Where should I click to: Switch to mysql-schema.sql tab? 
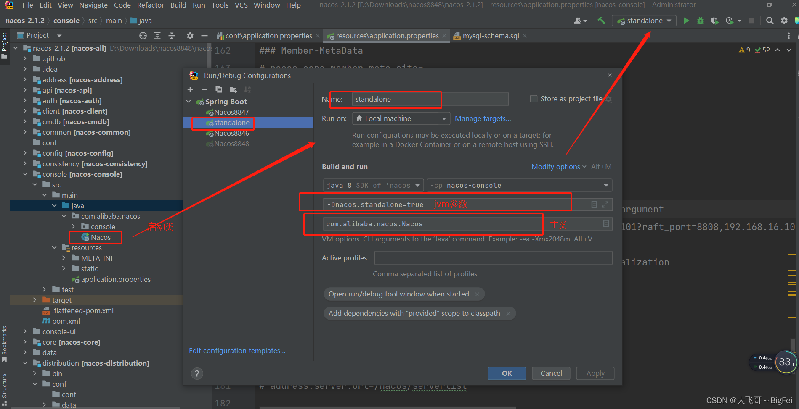point(490,36)
